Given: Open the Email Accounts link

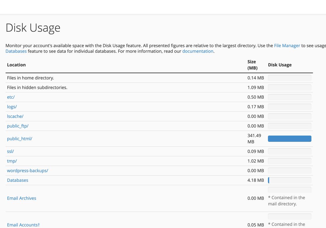Looking at the screenshot, I should [23, 225].
